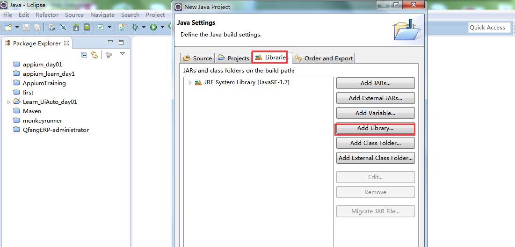Click the Eclipse icon in the main window title bar
Image resolution: width=515 pixels, height=247 pixels.
click(4, 5)
